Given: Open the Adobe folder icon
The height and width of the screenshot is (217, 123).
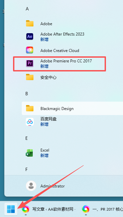Looking at the screenshot, I should coord(30,23).
